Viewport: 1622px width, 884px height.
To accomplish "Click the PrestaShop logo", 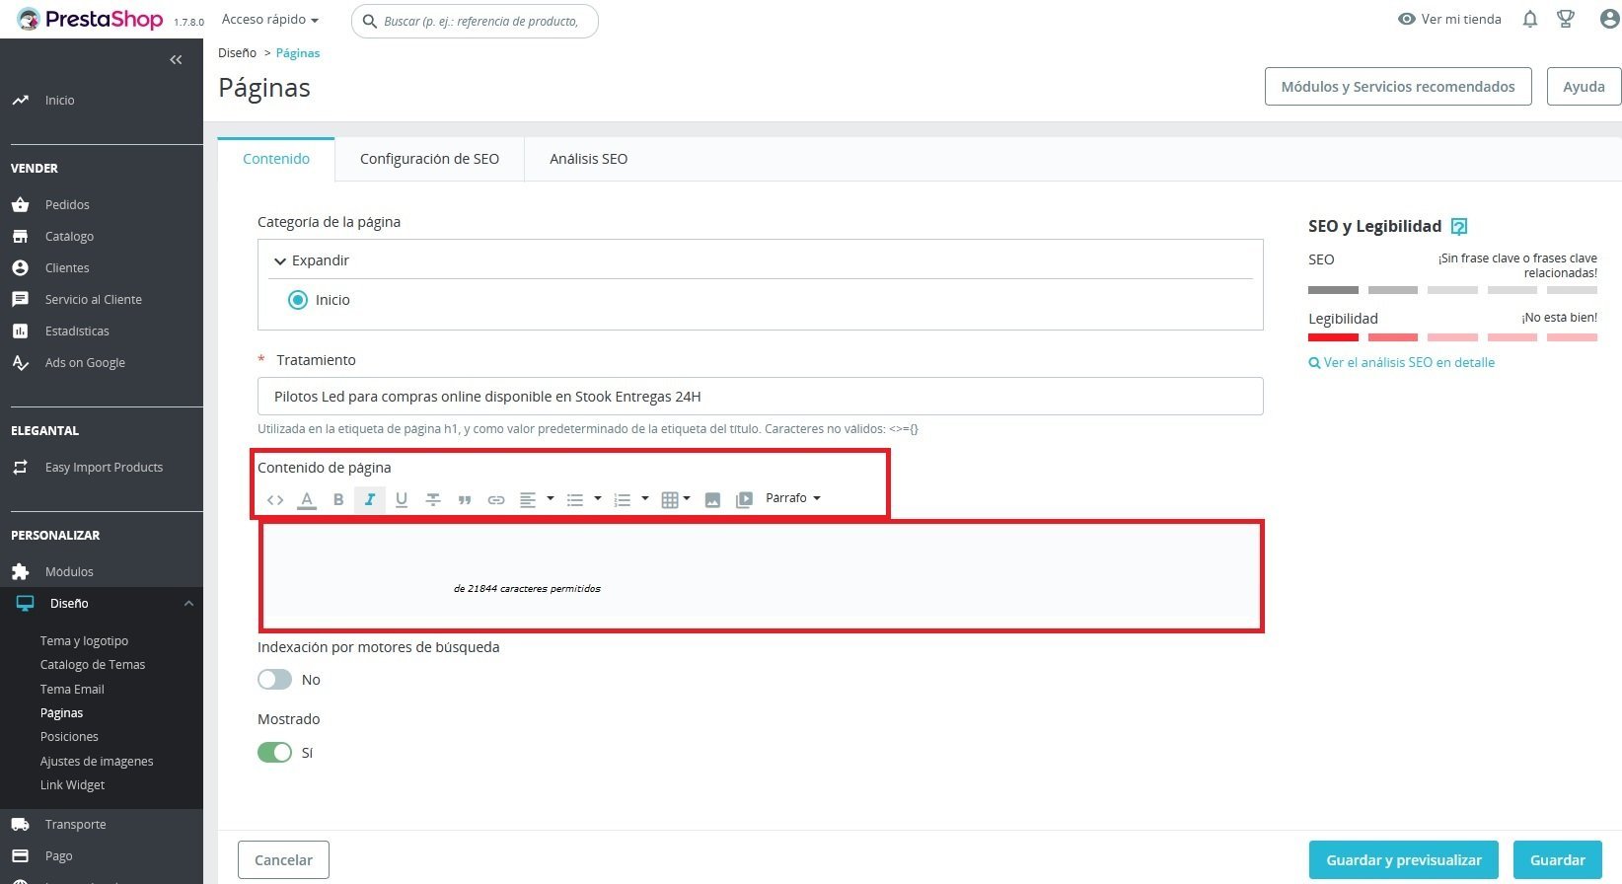I will click(90, 20).
